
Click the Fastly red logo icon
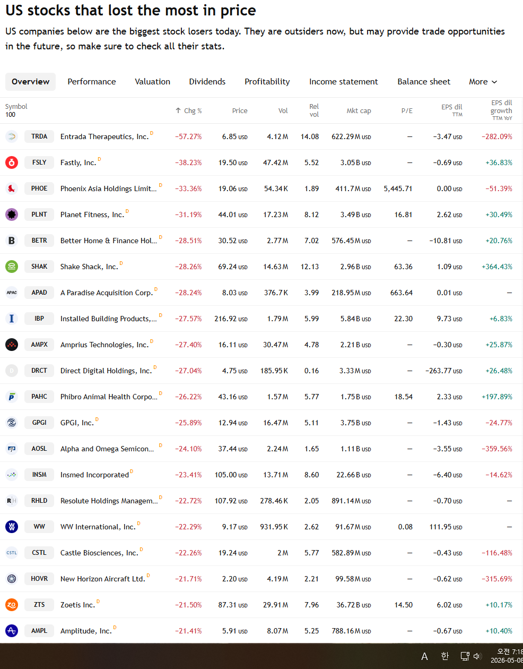tap(12, 162)
